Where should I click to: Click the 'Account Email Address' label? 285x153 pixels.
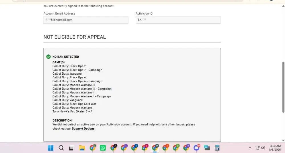point(59,13)
